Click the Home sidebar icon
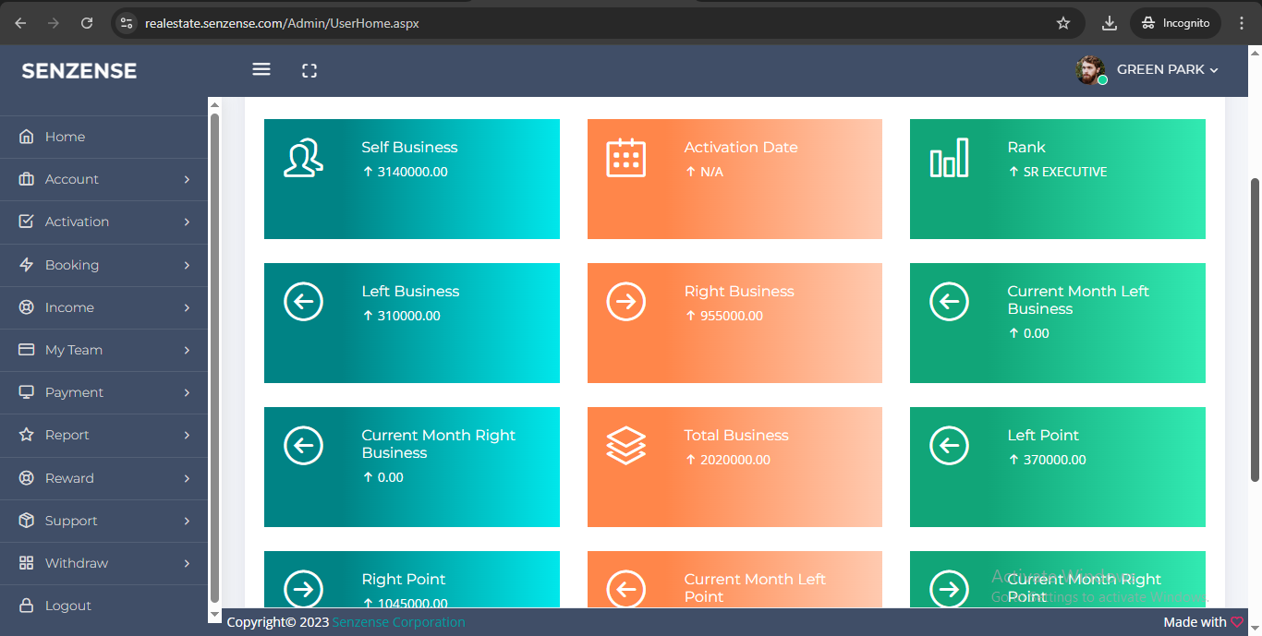Screen dimensions: 1262x636 pyautogui.click(x=27, y=137)
